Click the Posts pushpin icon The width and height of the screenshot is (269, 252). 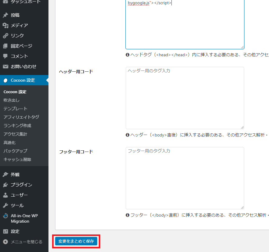tap(5, 15)
